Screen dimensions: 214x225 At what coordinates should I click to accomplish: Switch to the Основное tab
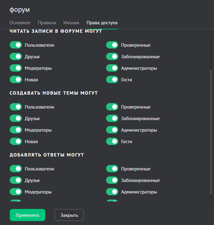pos(20,23)
